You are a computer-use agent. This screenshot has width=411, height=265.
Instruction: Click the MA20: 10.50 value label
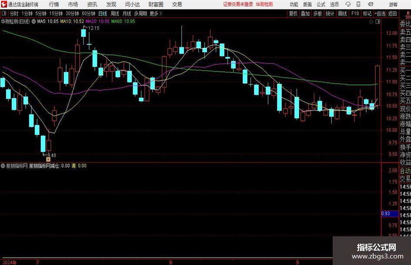(97, 21)
